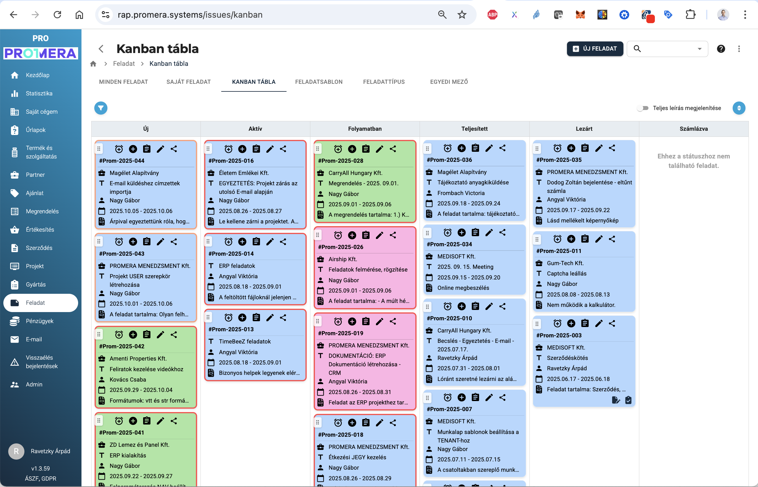Open help via question mark icon
Viewport: 758px width, 487px height.
721,48
